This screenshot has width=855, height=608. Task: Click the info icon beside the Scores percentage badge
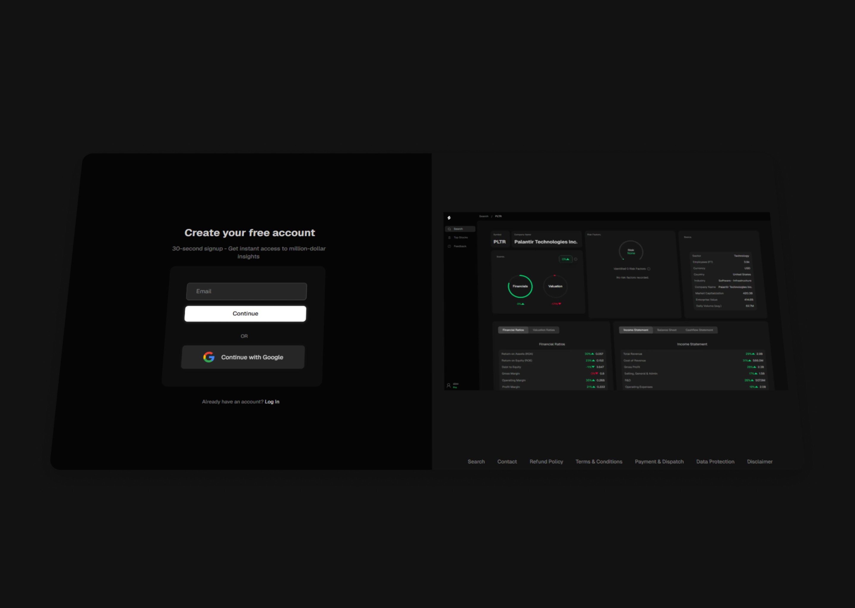point(576,259)
